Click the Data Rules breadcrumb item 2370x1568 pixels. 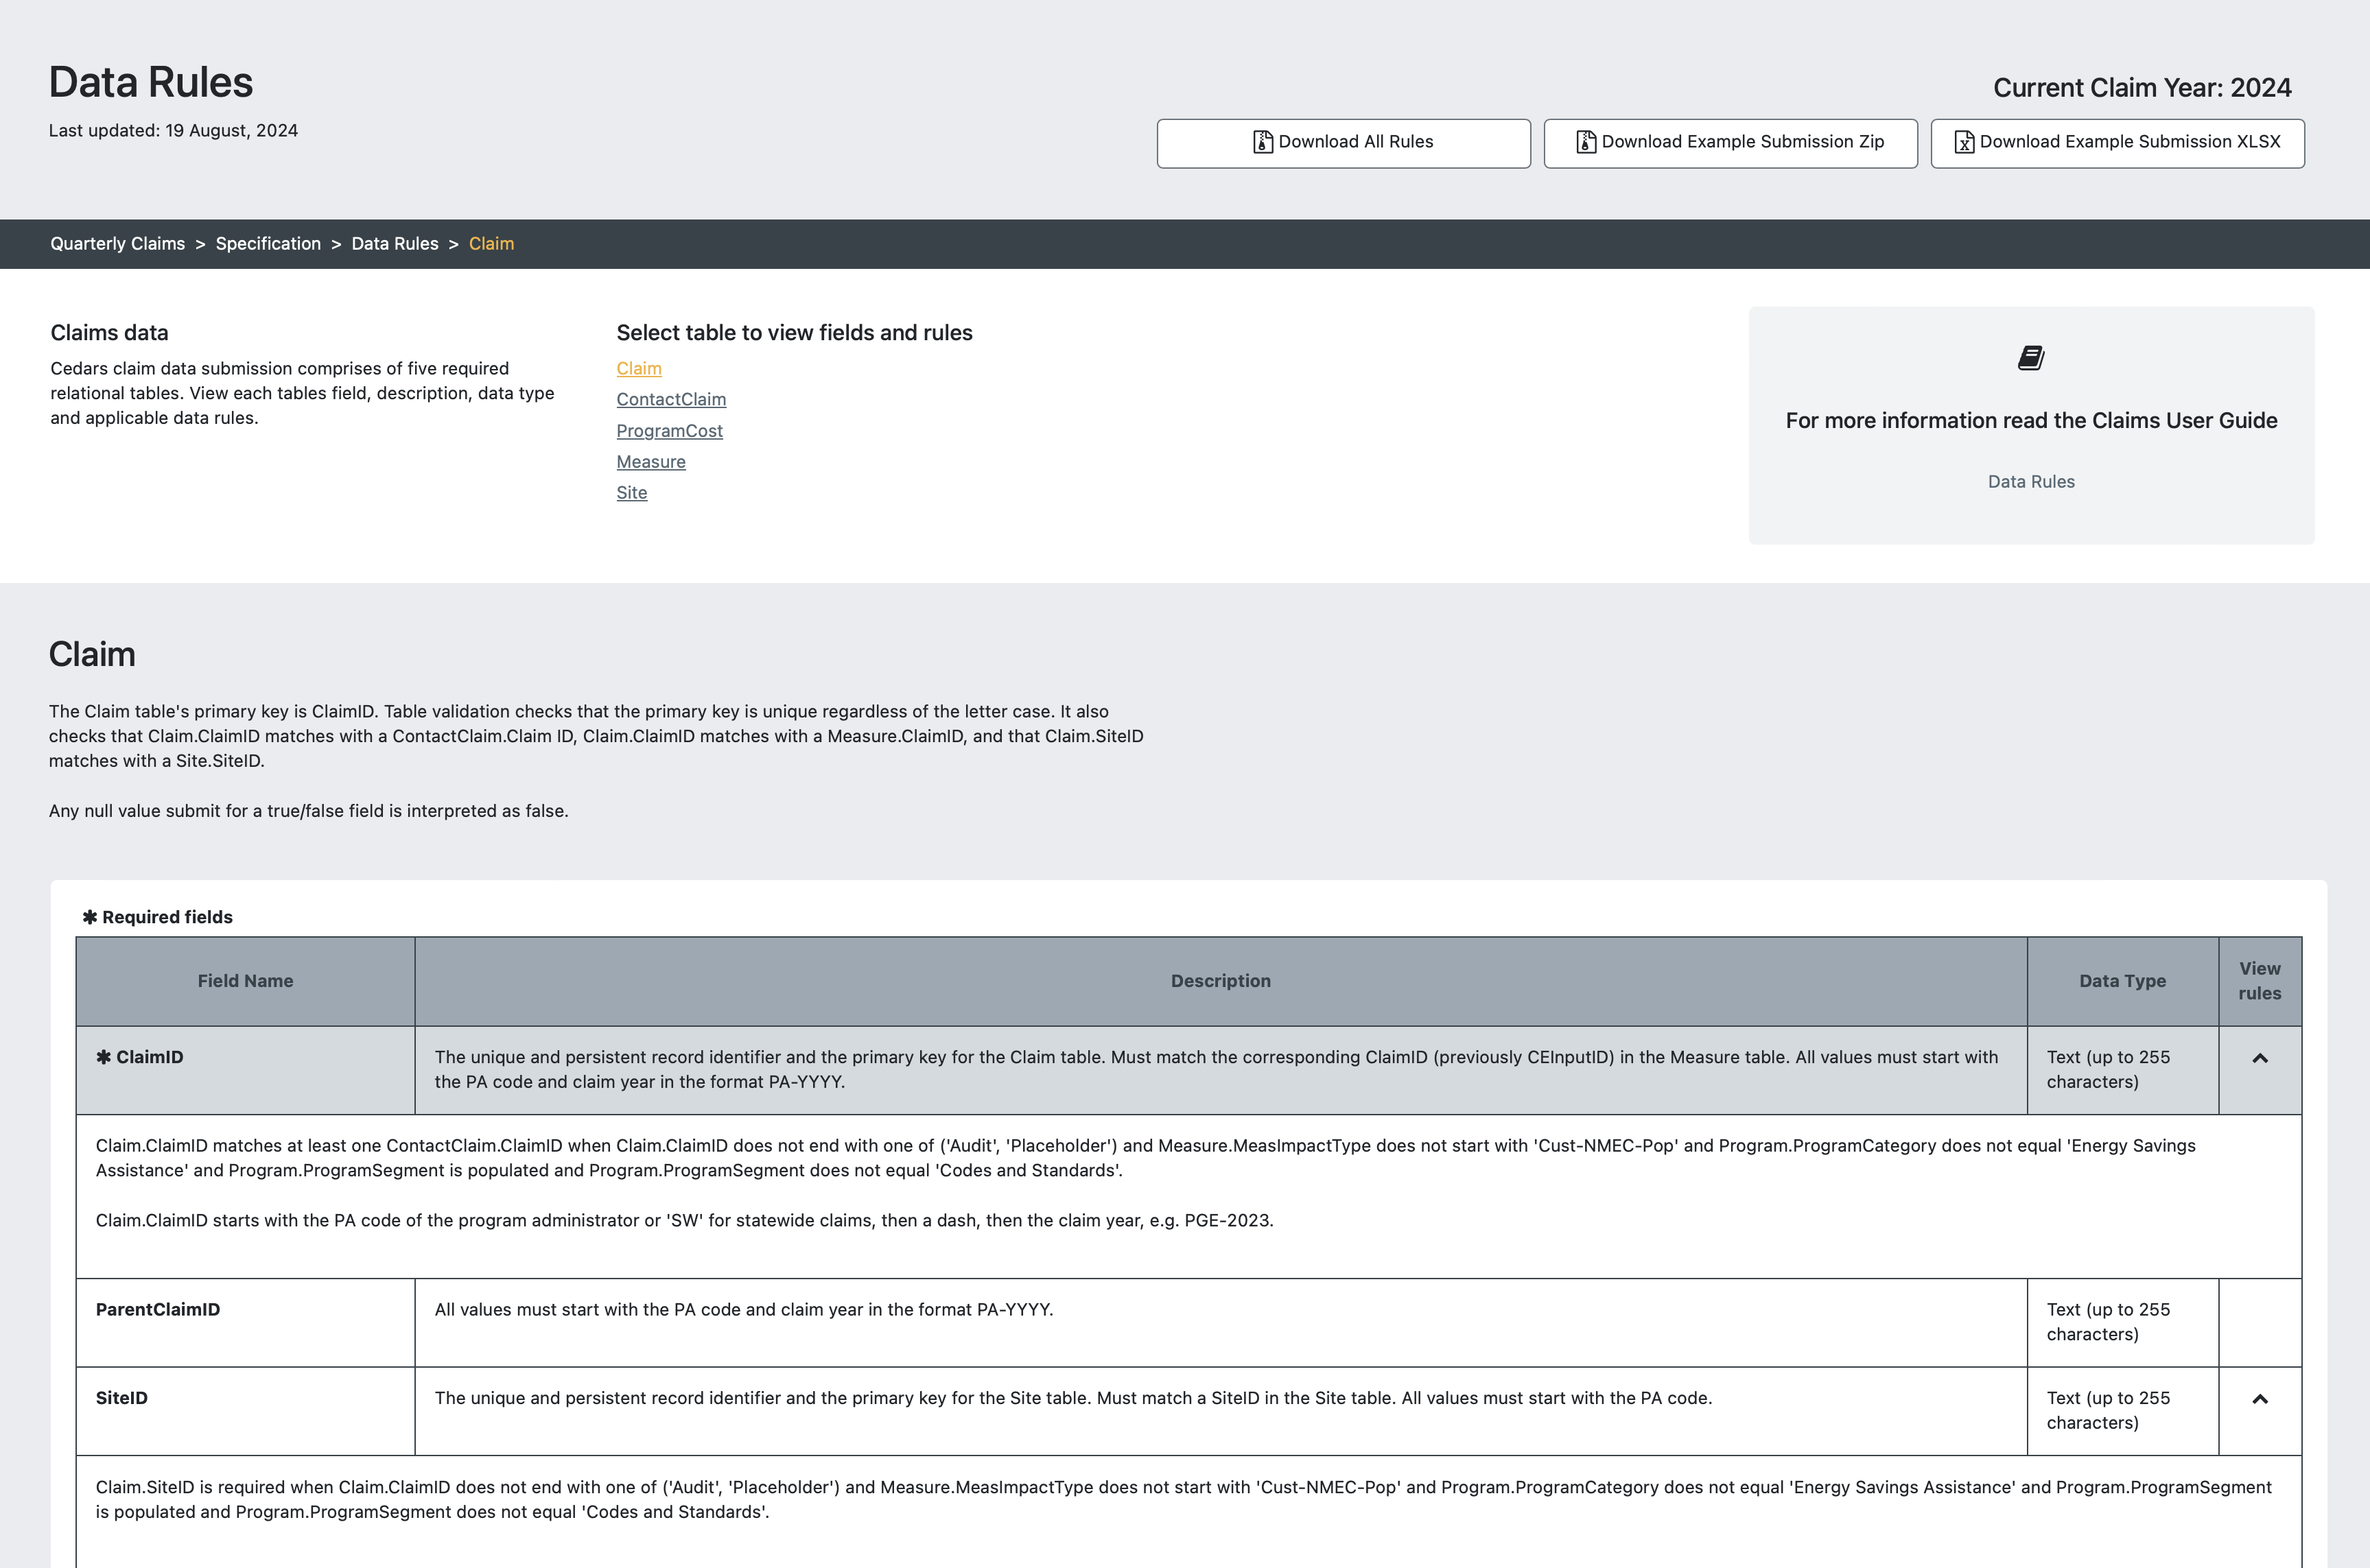[x=394, y=244]
